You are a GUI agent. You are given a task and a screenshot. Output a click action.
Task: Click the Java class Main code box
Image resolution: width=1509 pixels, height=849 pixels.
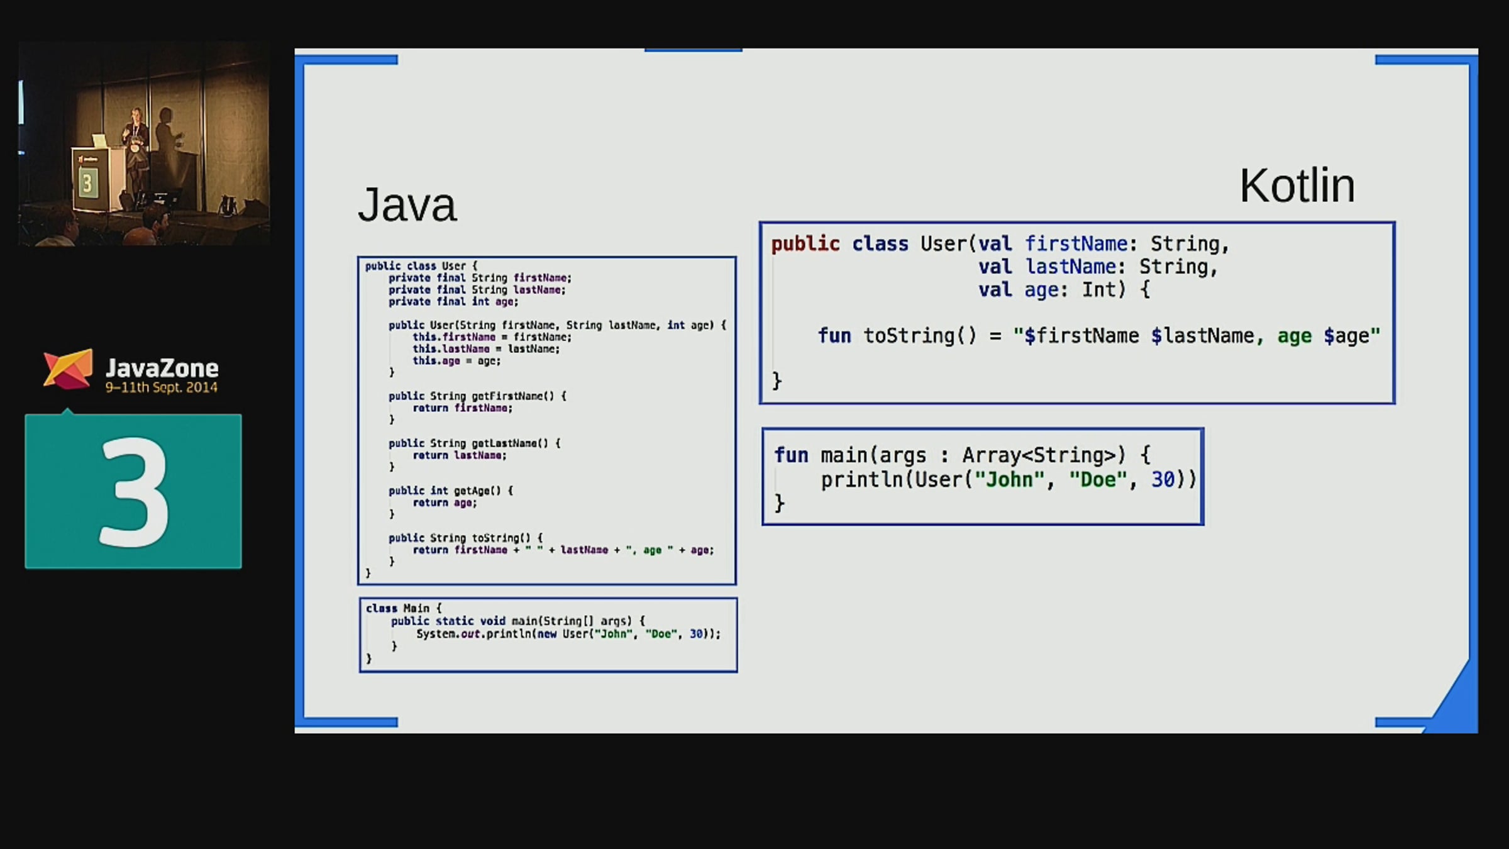(x=548, y=635)
